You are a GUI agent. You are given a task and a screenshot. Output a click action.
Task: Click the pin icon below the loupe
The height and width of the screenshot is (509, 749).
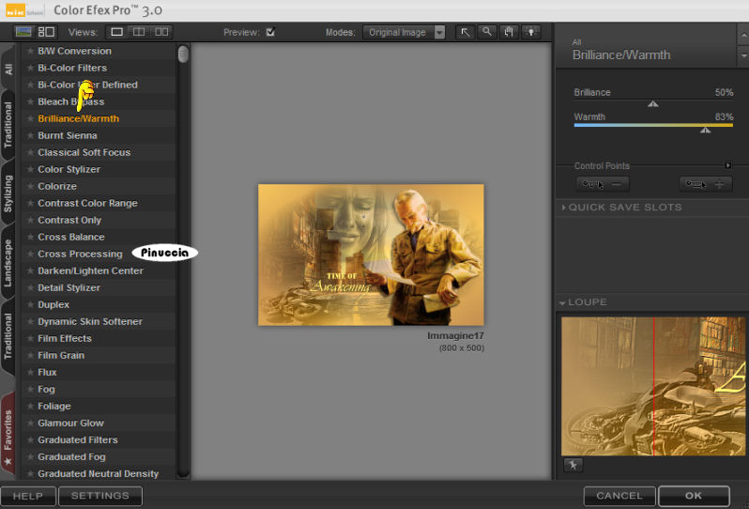point(572,465)
